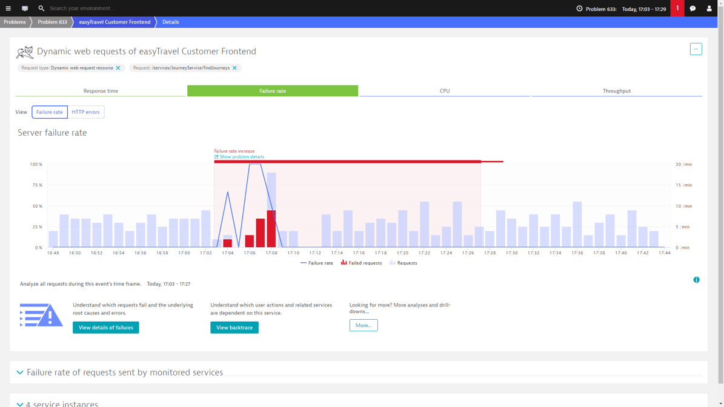This screenshot has width=724, height=407.
Task: Open the More... analyses button
Action: pyautogui.click(x=364, y=325)
